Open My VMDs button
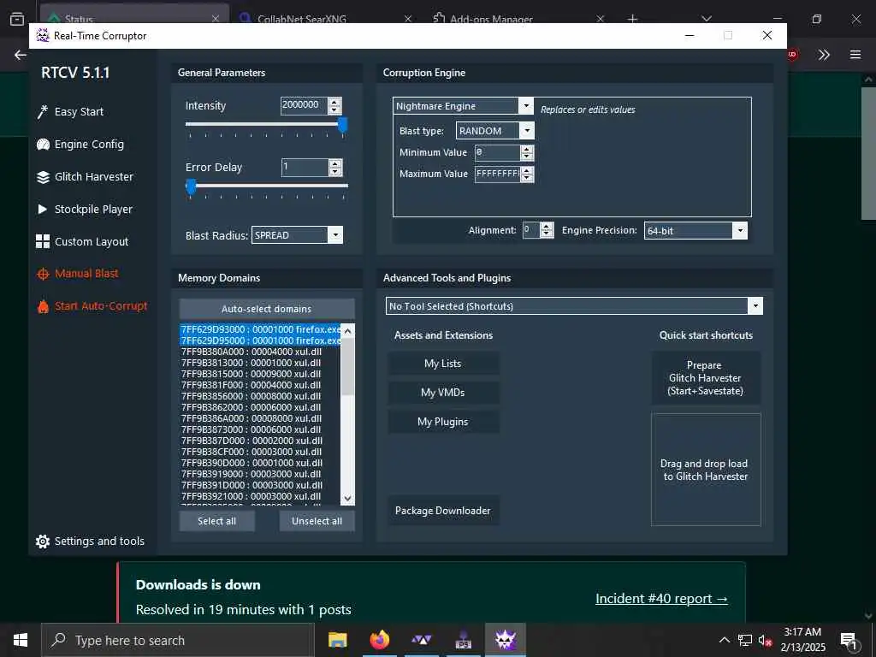The width and height of the screenshot is (876, 657). (443, 392)
